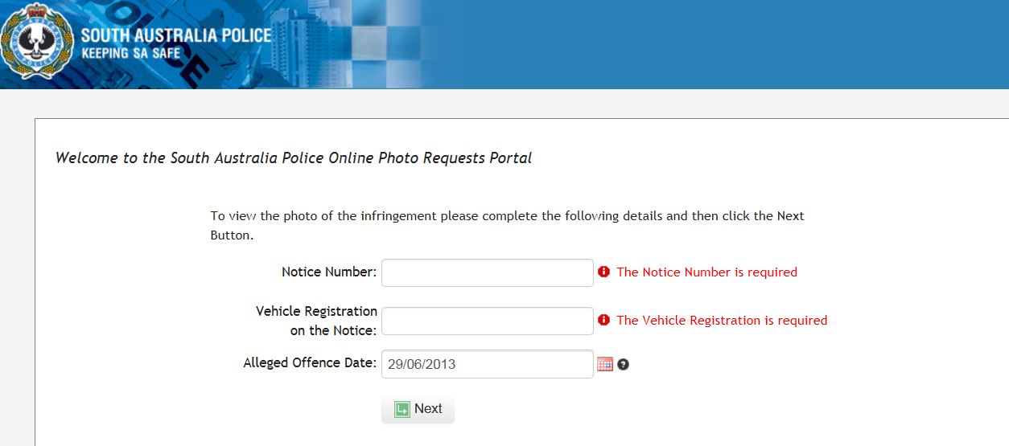Screen dimensions: 1009x446
Task: Open the calendar date picker icon
Action: pos(605,364)
